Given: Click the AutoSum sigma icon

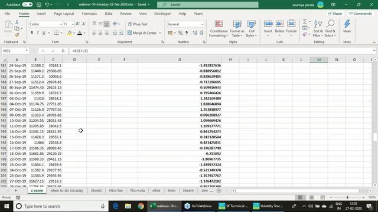Looking at the screenshot, I should click(305, 22).
